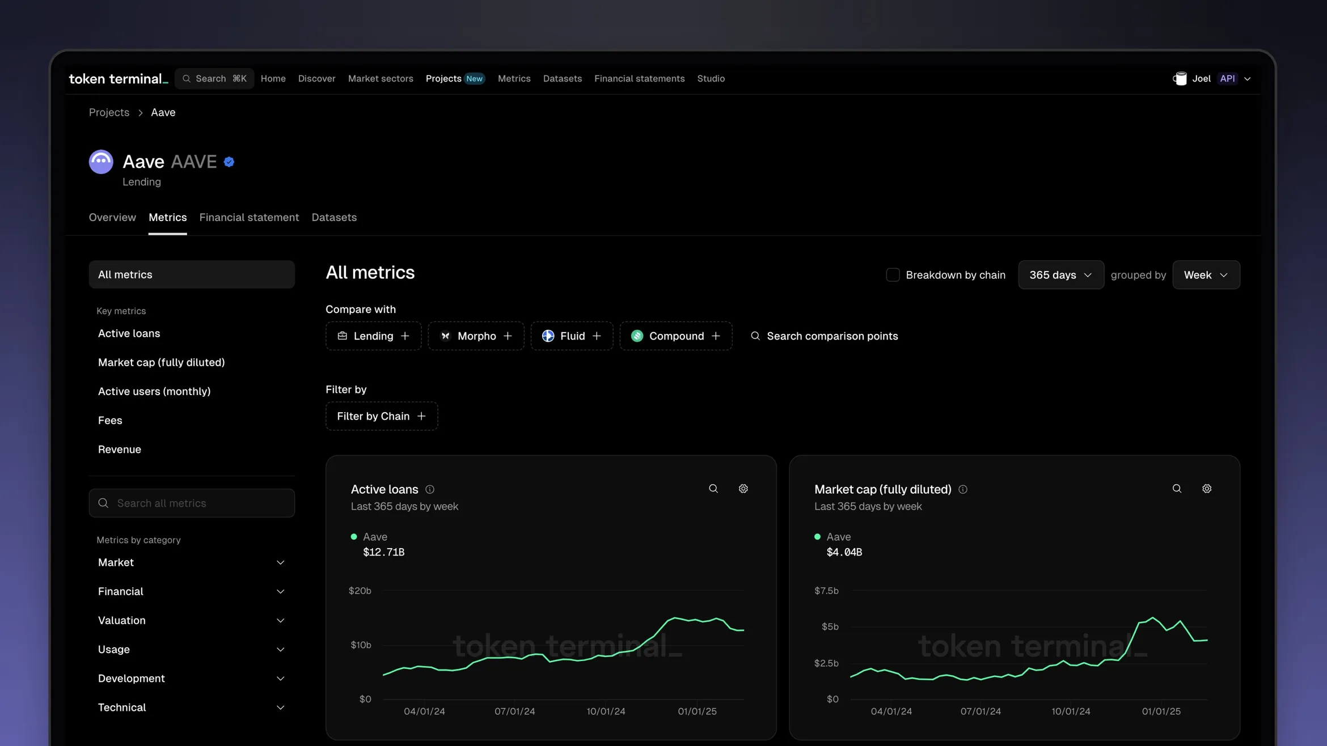Screen dimensions: 1327x746
Task: Switch to the Datasets project tab
Action: (x=334, y=218)
